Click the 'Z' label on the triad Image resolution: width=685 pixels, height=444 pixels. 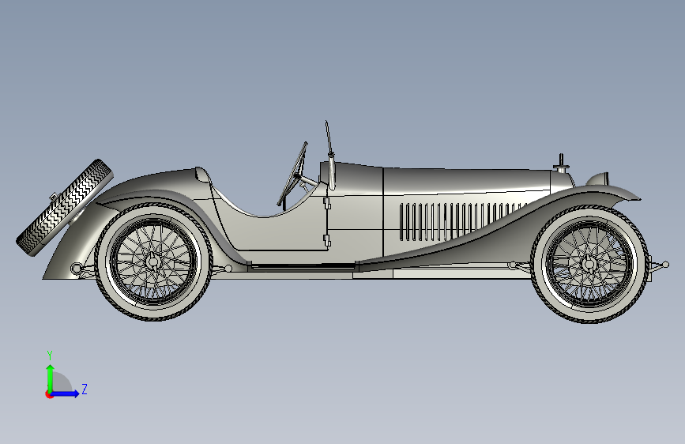tap(85, 389)
